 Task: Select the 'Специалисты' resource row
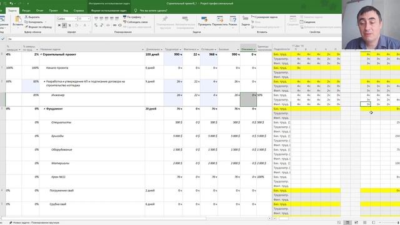61,122
